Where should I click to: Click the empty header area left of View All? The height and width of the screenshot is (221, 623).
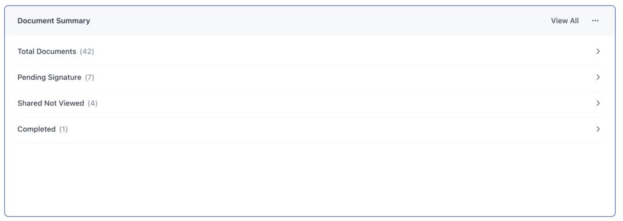[x=318, y=21]
